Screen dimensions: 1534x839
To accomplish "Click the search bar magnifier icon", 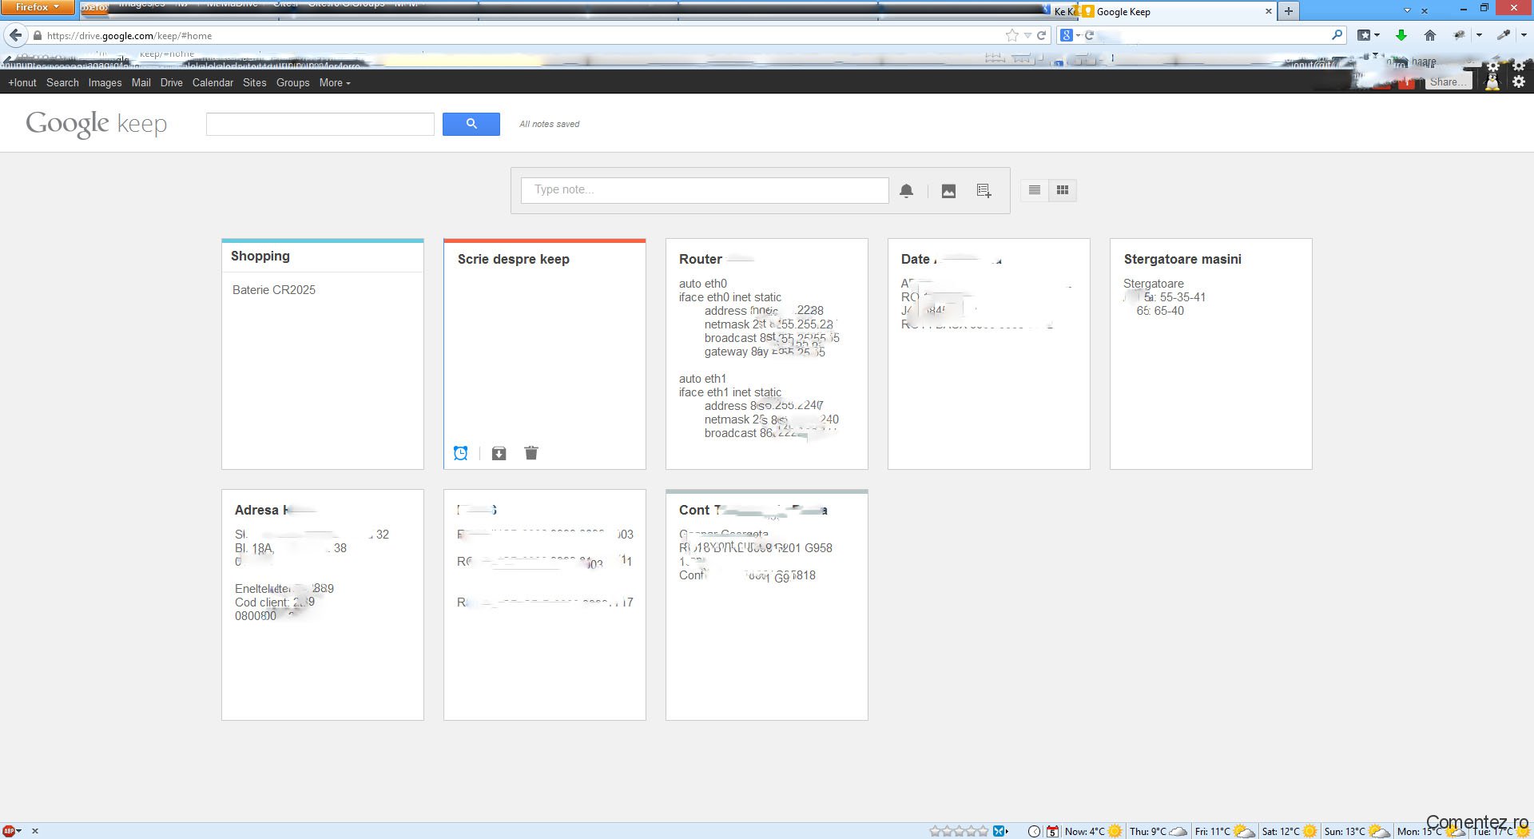I will click(1337, 35).
